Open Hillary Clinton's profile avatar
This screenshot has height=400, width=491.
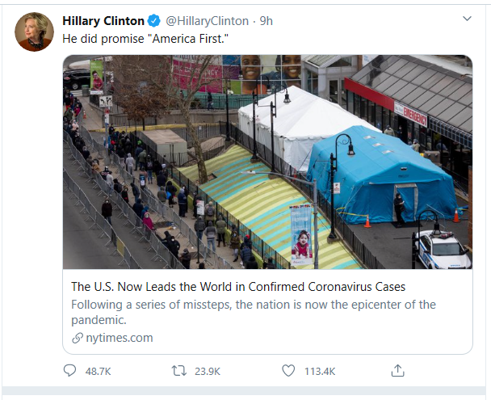pyautogui.click(x=34, y=32)
